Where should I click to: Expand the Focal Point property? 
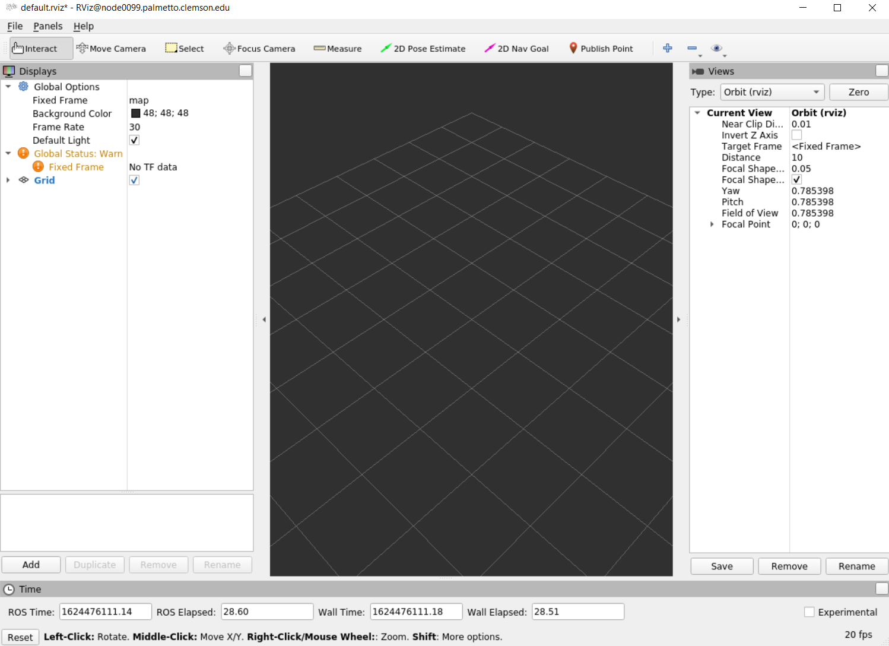click(x=712, y=224)
